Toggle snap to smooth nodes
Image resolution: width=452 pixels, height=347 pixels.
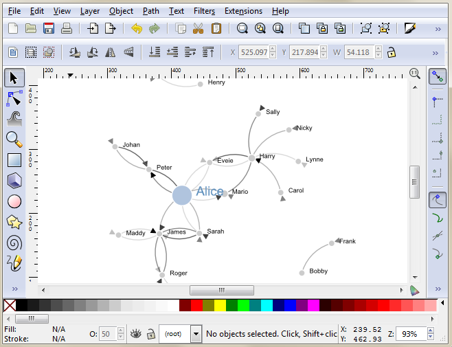point(438,254)
